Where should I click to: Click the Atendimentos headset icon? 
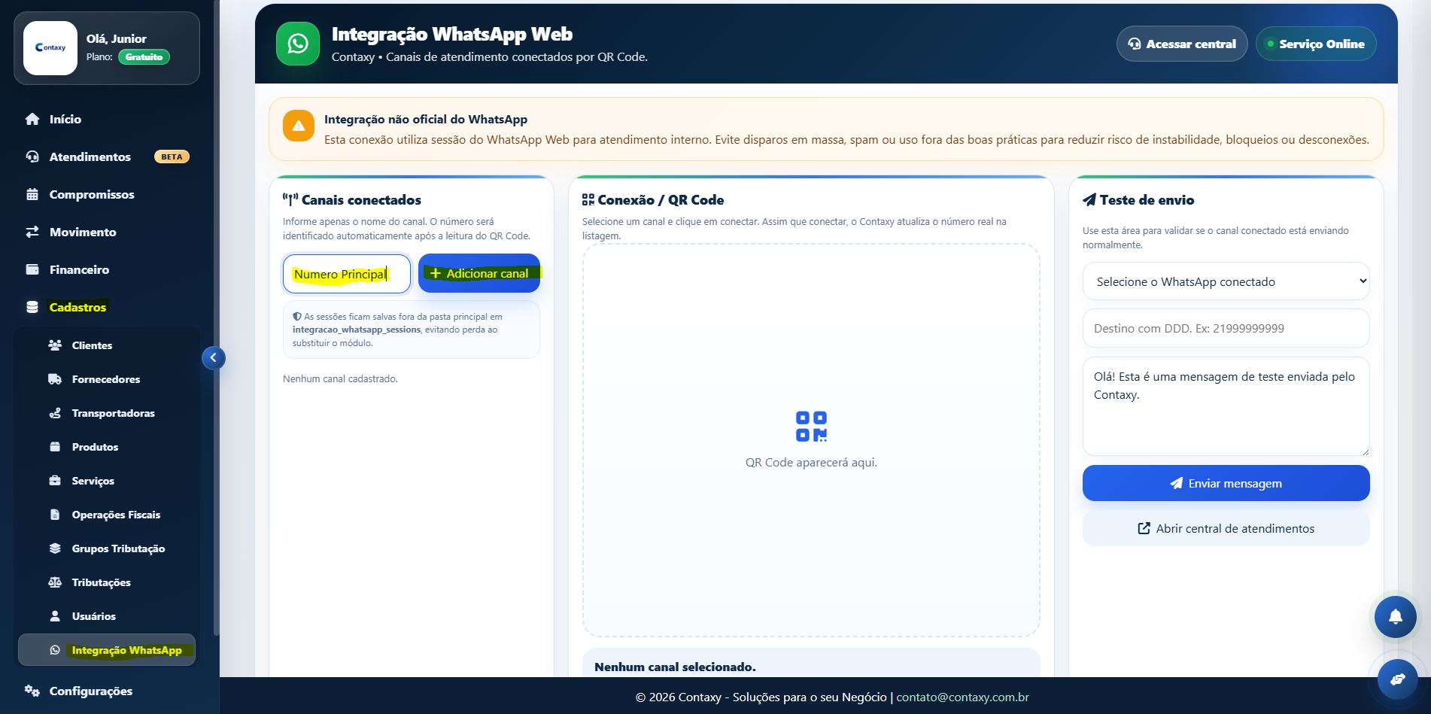[32, 156]
